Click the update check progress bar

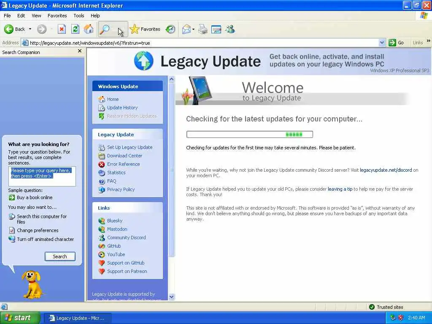click(x=250, y=135)
